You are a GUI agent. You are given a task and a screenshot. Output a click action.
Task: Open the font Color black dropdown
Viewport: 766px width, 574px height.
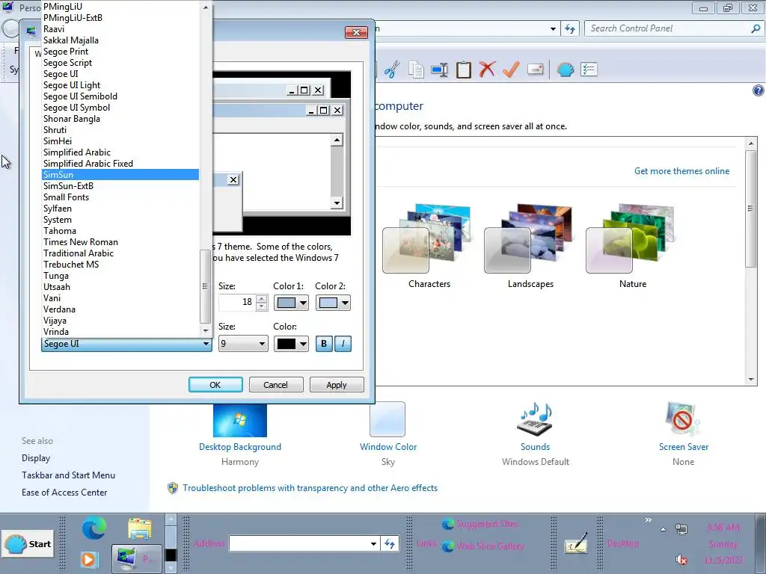(x=291, y=344)
